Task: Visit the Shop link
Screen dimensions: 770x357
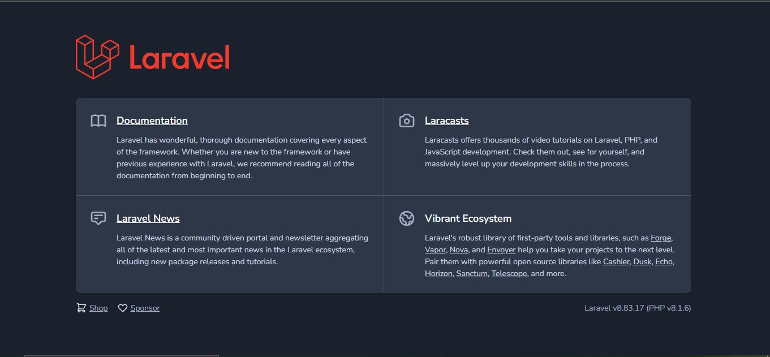Action: (x=98, y=308)
